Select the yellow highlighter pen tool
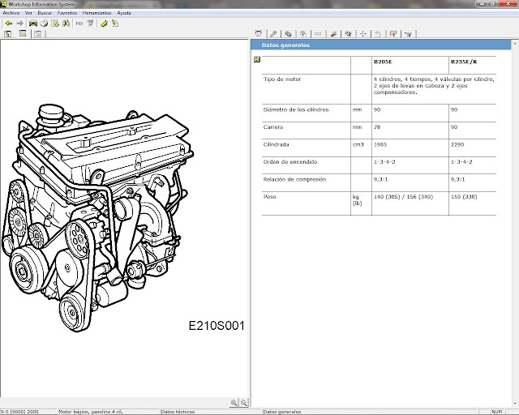This screenshot has width=519, height=415. click(105, 24)
